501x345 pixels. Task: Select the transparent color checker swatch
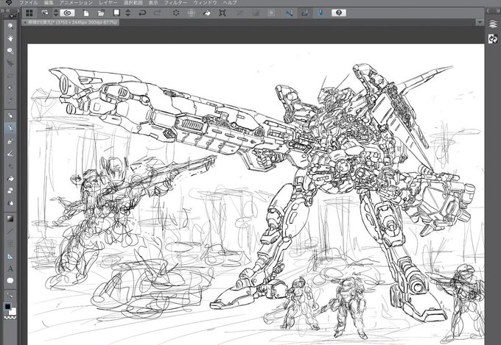tap(10, 318)
